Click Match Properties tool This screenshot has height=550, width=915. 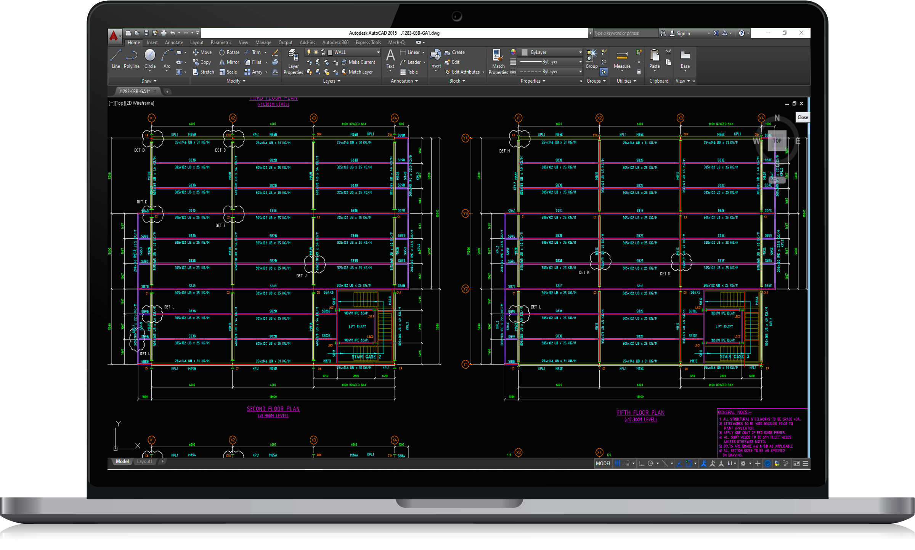click(498, 62)
